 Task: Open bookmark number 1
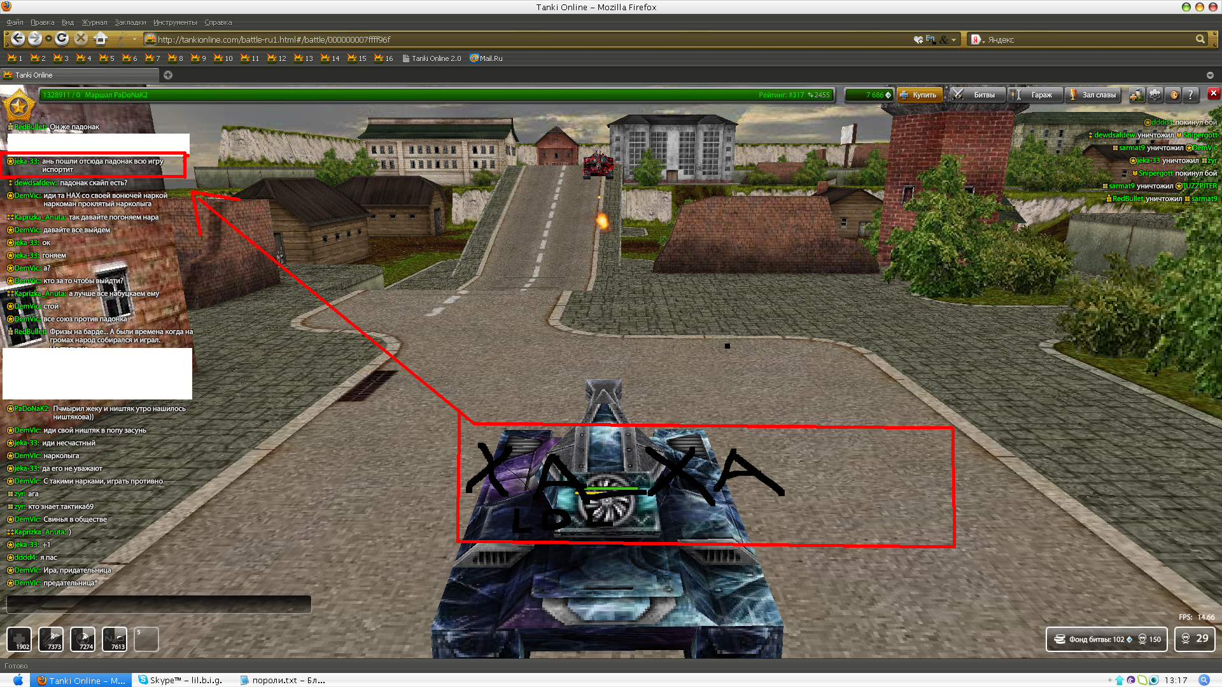coord(15,58)
